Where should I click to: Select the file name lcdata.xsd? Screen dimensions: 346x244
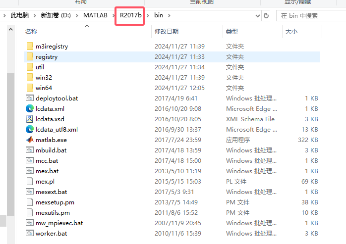(50, 119)
